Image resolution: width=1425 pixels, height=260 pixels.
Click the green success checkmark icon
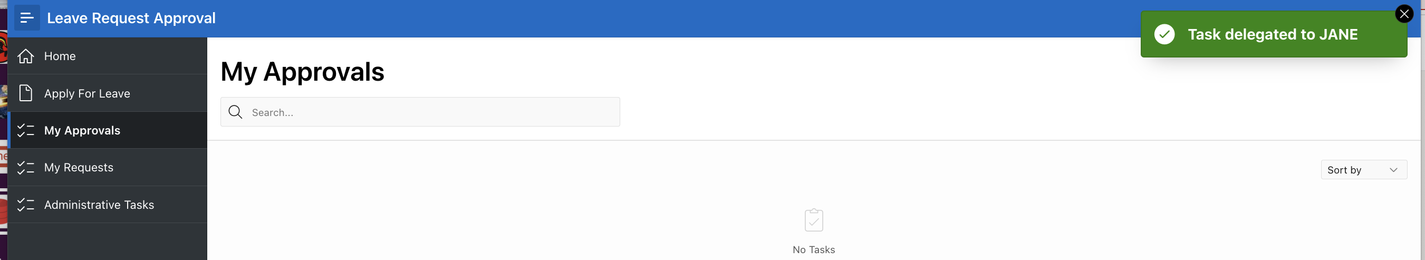click(1164, 34)
